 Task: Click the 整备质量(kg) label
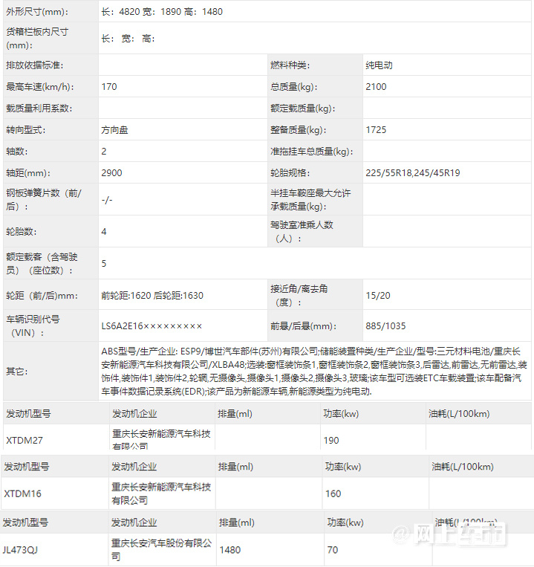coord(298,129)
